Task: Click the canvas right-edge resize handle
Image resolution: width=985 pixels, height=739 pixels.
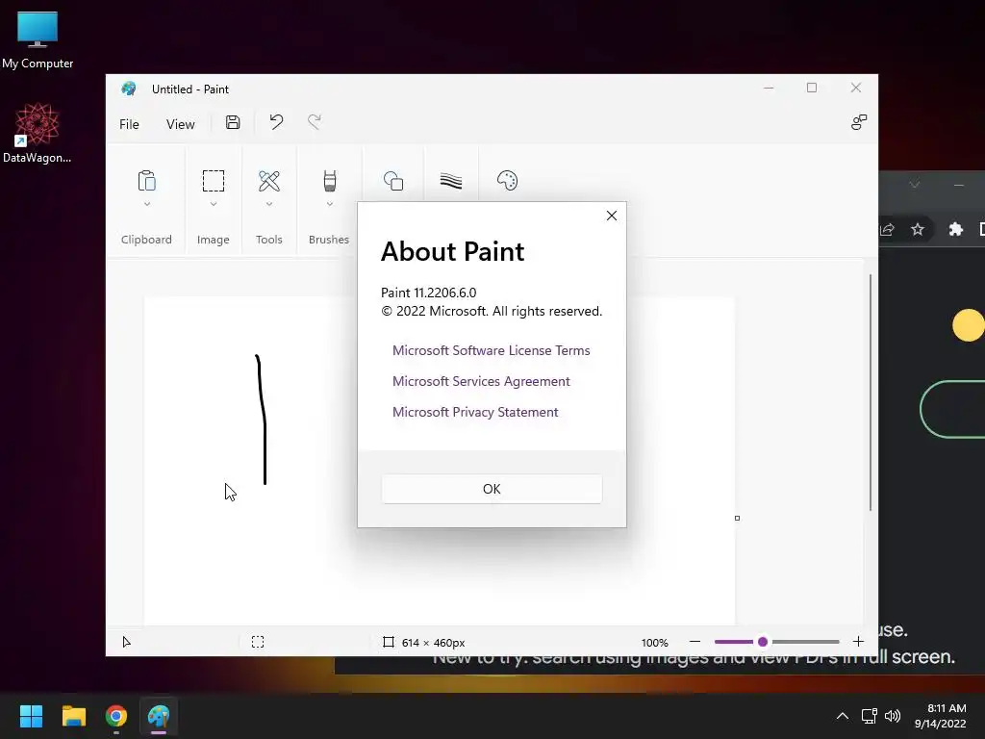Action: [737, 519]
